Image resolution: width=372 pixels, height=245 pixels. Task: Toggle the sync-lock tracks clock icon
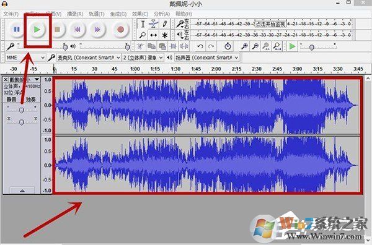(228, 46)
